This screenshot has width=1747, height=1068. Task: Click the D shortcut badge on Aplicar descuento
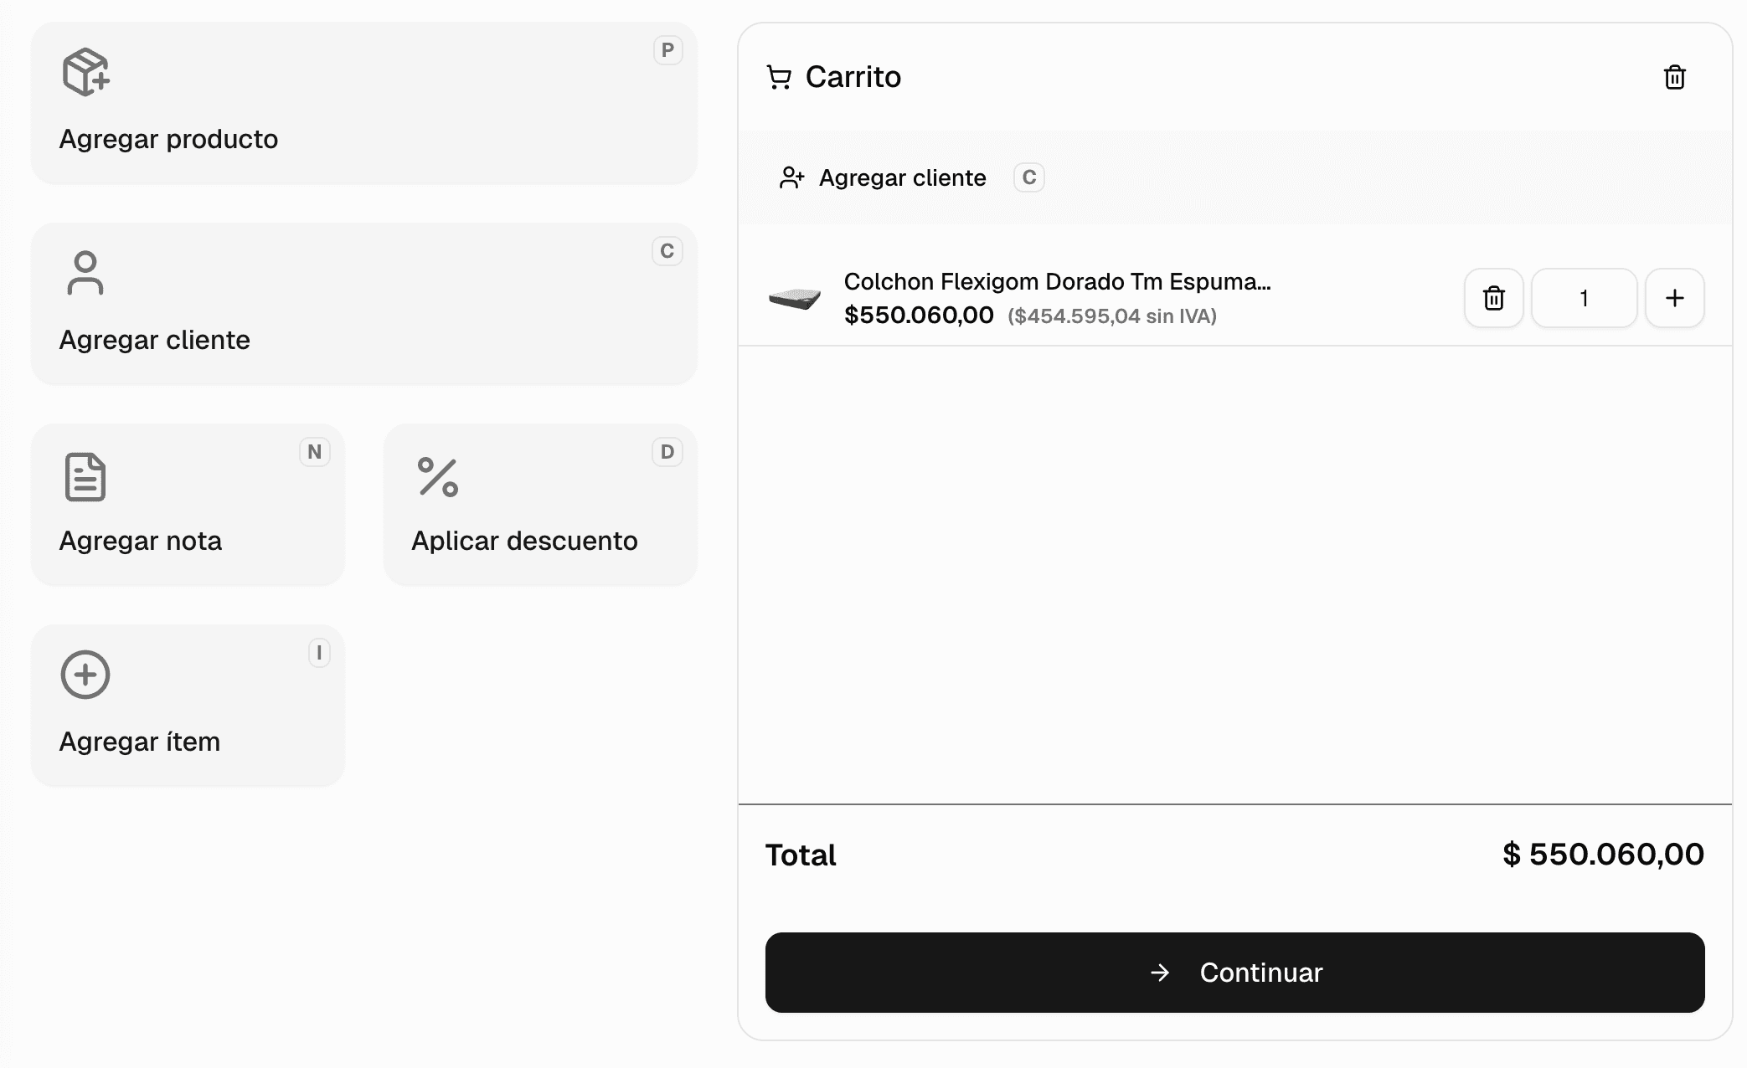point(667,452)
